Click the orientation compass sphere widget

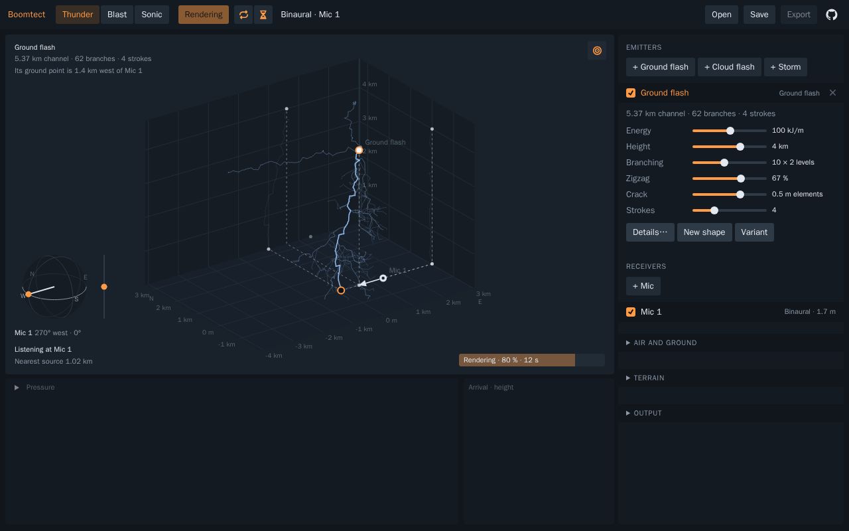tap(54, 287)
